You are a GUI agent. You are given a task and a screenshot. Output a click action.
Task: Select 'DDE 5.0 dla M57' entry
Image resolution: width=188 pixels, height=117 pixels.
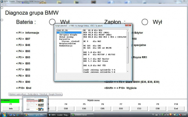[x=92, y=52]
